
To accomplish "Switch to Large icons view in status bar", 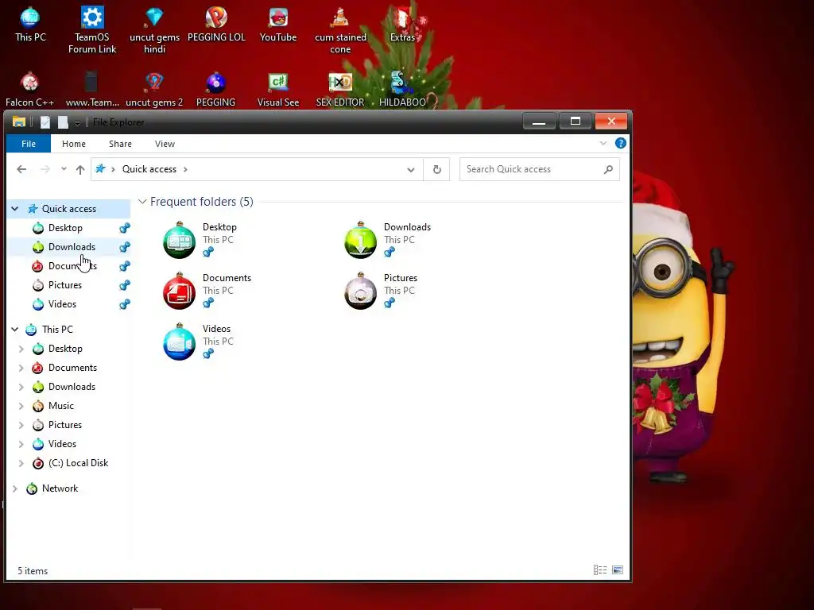I will tap(617, 570).
